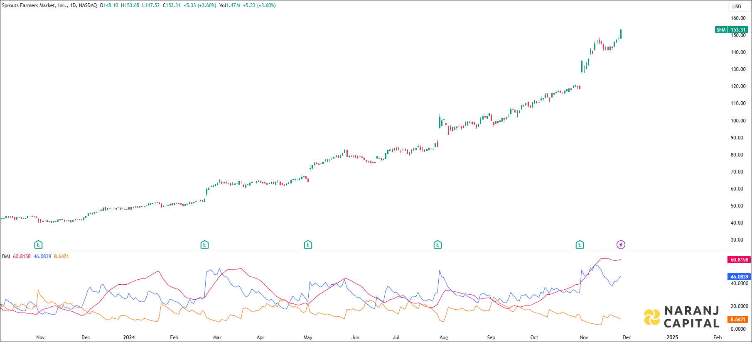Click the purple lightning bolt event marker
The width and height of the screenshot is (752, 342).
coord(621,244)
